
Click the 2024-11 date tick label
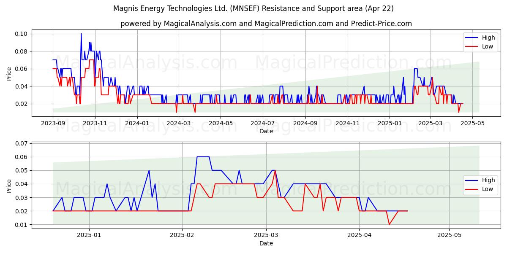pos(348,124)
